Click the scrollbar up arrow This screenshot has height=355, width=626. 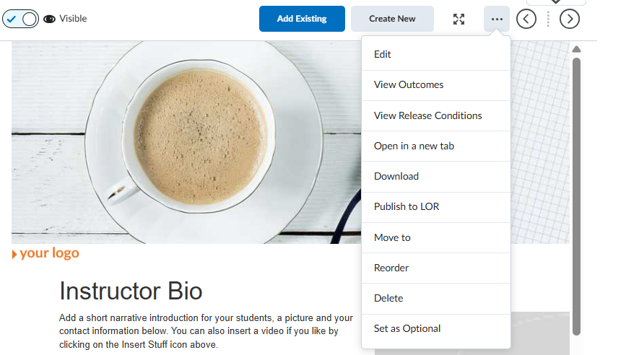pos(576,49)
